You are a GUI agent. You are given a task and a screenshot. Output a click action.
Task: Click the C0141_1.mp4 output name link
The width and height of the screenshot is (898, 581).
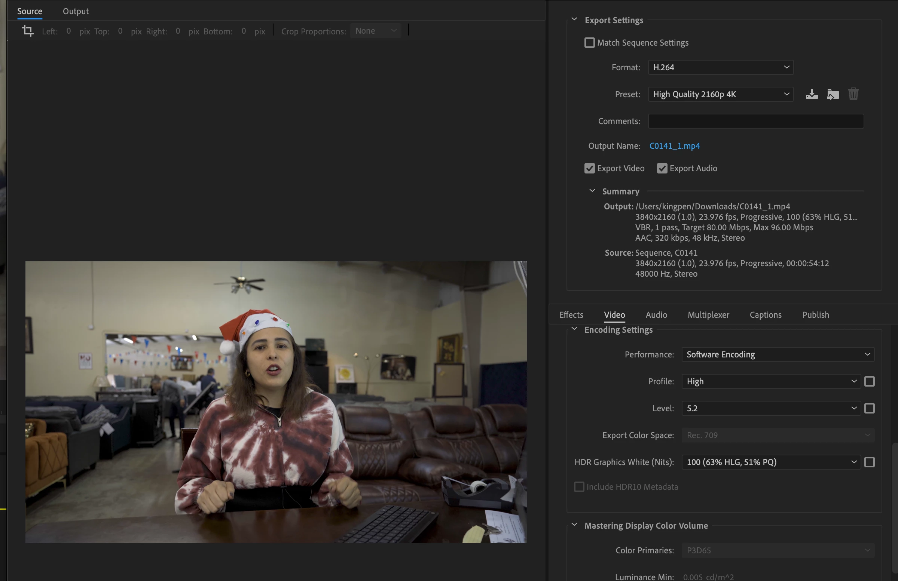coord(674,146)
